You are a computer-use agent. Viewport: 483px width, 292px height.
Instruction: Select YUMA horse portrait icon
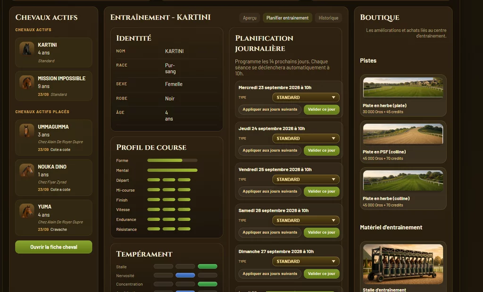(27, 211)
